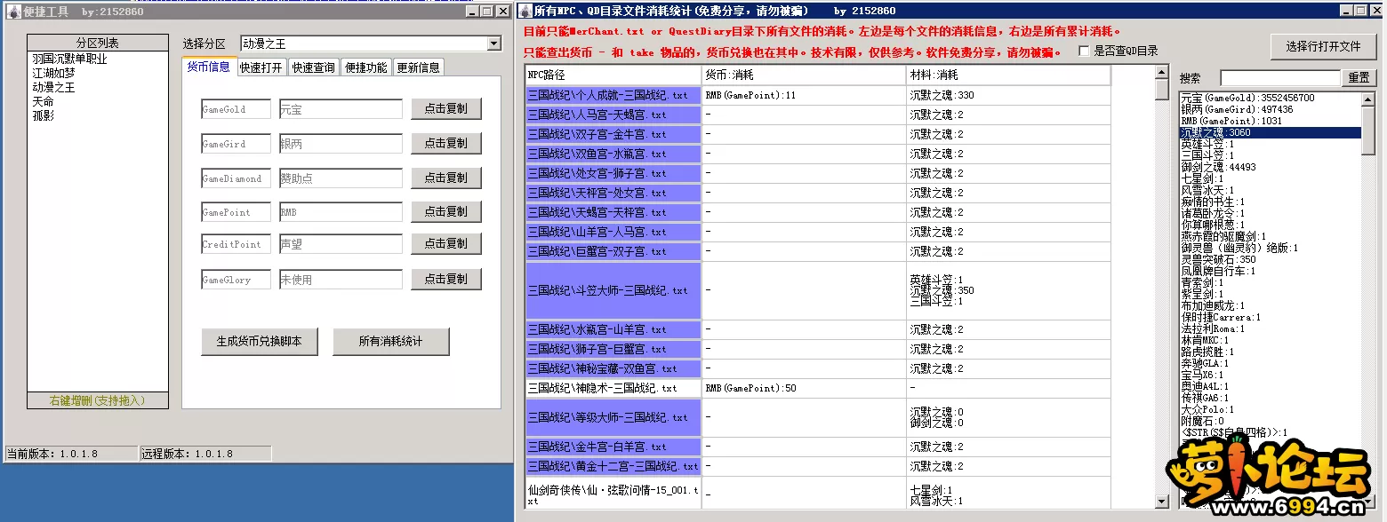Click the 选择行打开文件 button
The height and width of the screenshot is (522, 1387).
click(1323, 46)
